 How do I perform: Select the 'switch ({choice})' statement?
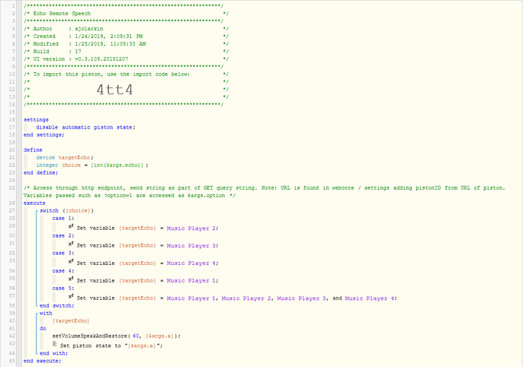(x=66, y=211)
